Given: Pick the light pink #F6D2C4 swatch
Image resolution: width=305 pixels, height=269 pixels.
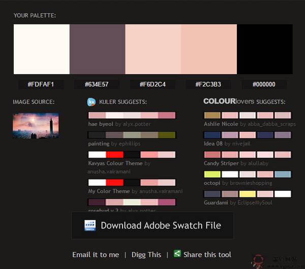Looking at the screenshot, I should pyautogui.click(x=153, y=49).
